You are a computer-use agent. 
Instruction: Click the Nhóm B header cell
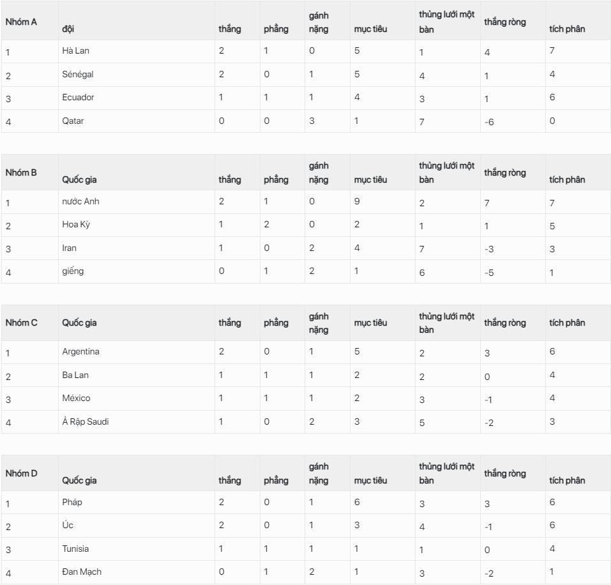pos(21,172)
